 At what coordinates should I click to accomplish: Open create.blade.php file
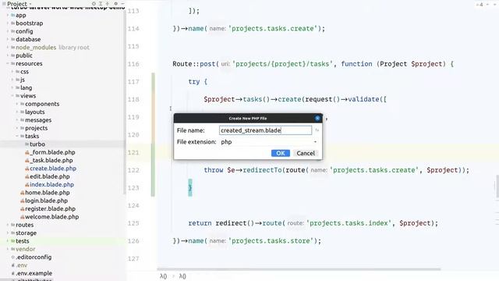tap(53, 169)
